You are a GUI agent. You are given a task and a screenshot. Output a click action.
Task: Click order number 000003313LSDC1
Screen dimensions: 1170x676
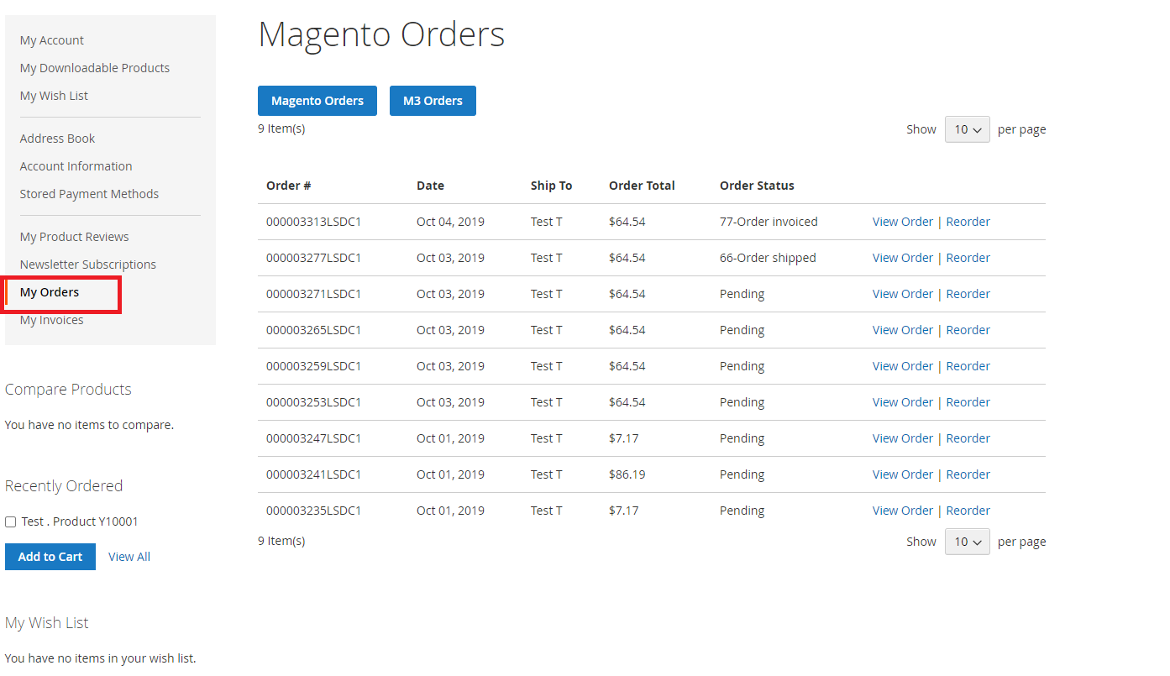[313, 222]
